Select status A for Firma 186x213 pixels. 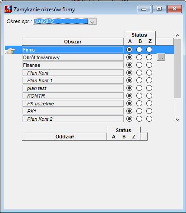(x=129, y=50)
